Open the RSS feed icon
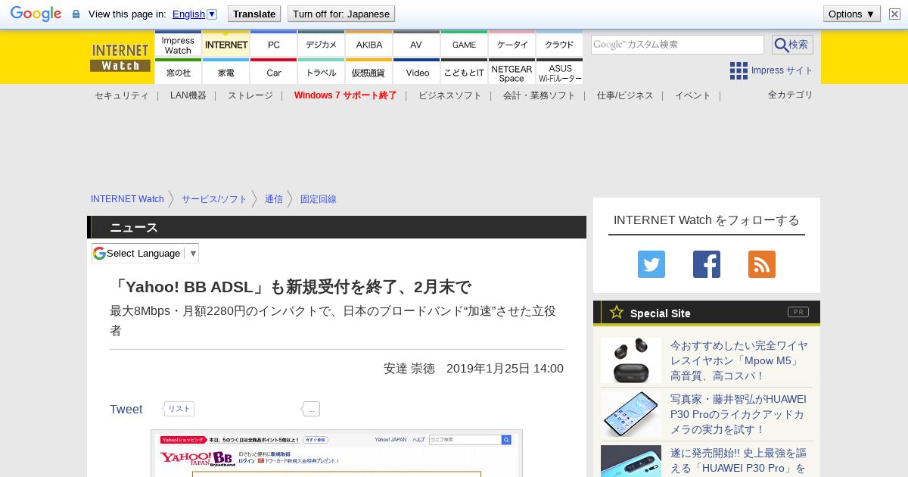 pyautogui.click(x=762, y=264)
